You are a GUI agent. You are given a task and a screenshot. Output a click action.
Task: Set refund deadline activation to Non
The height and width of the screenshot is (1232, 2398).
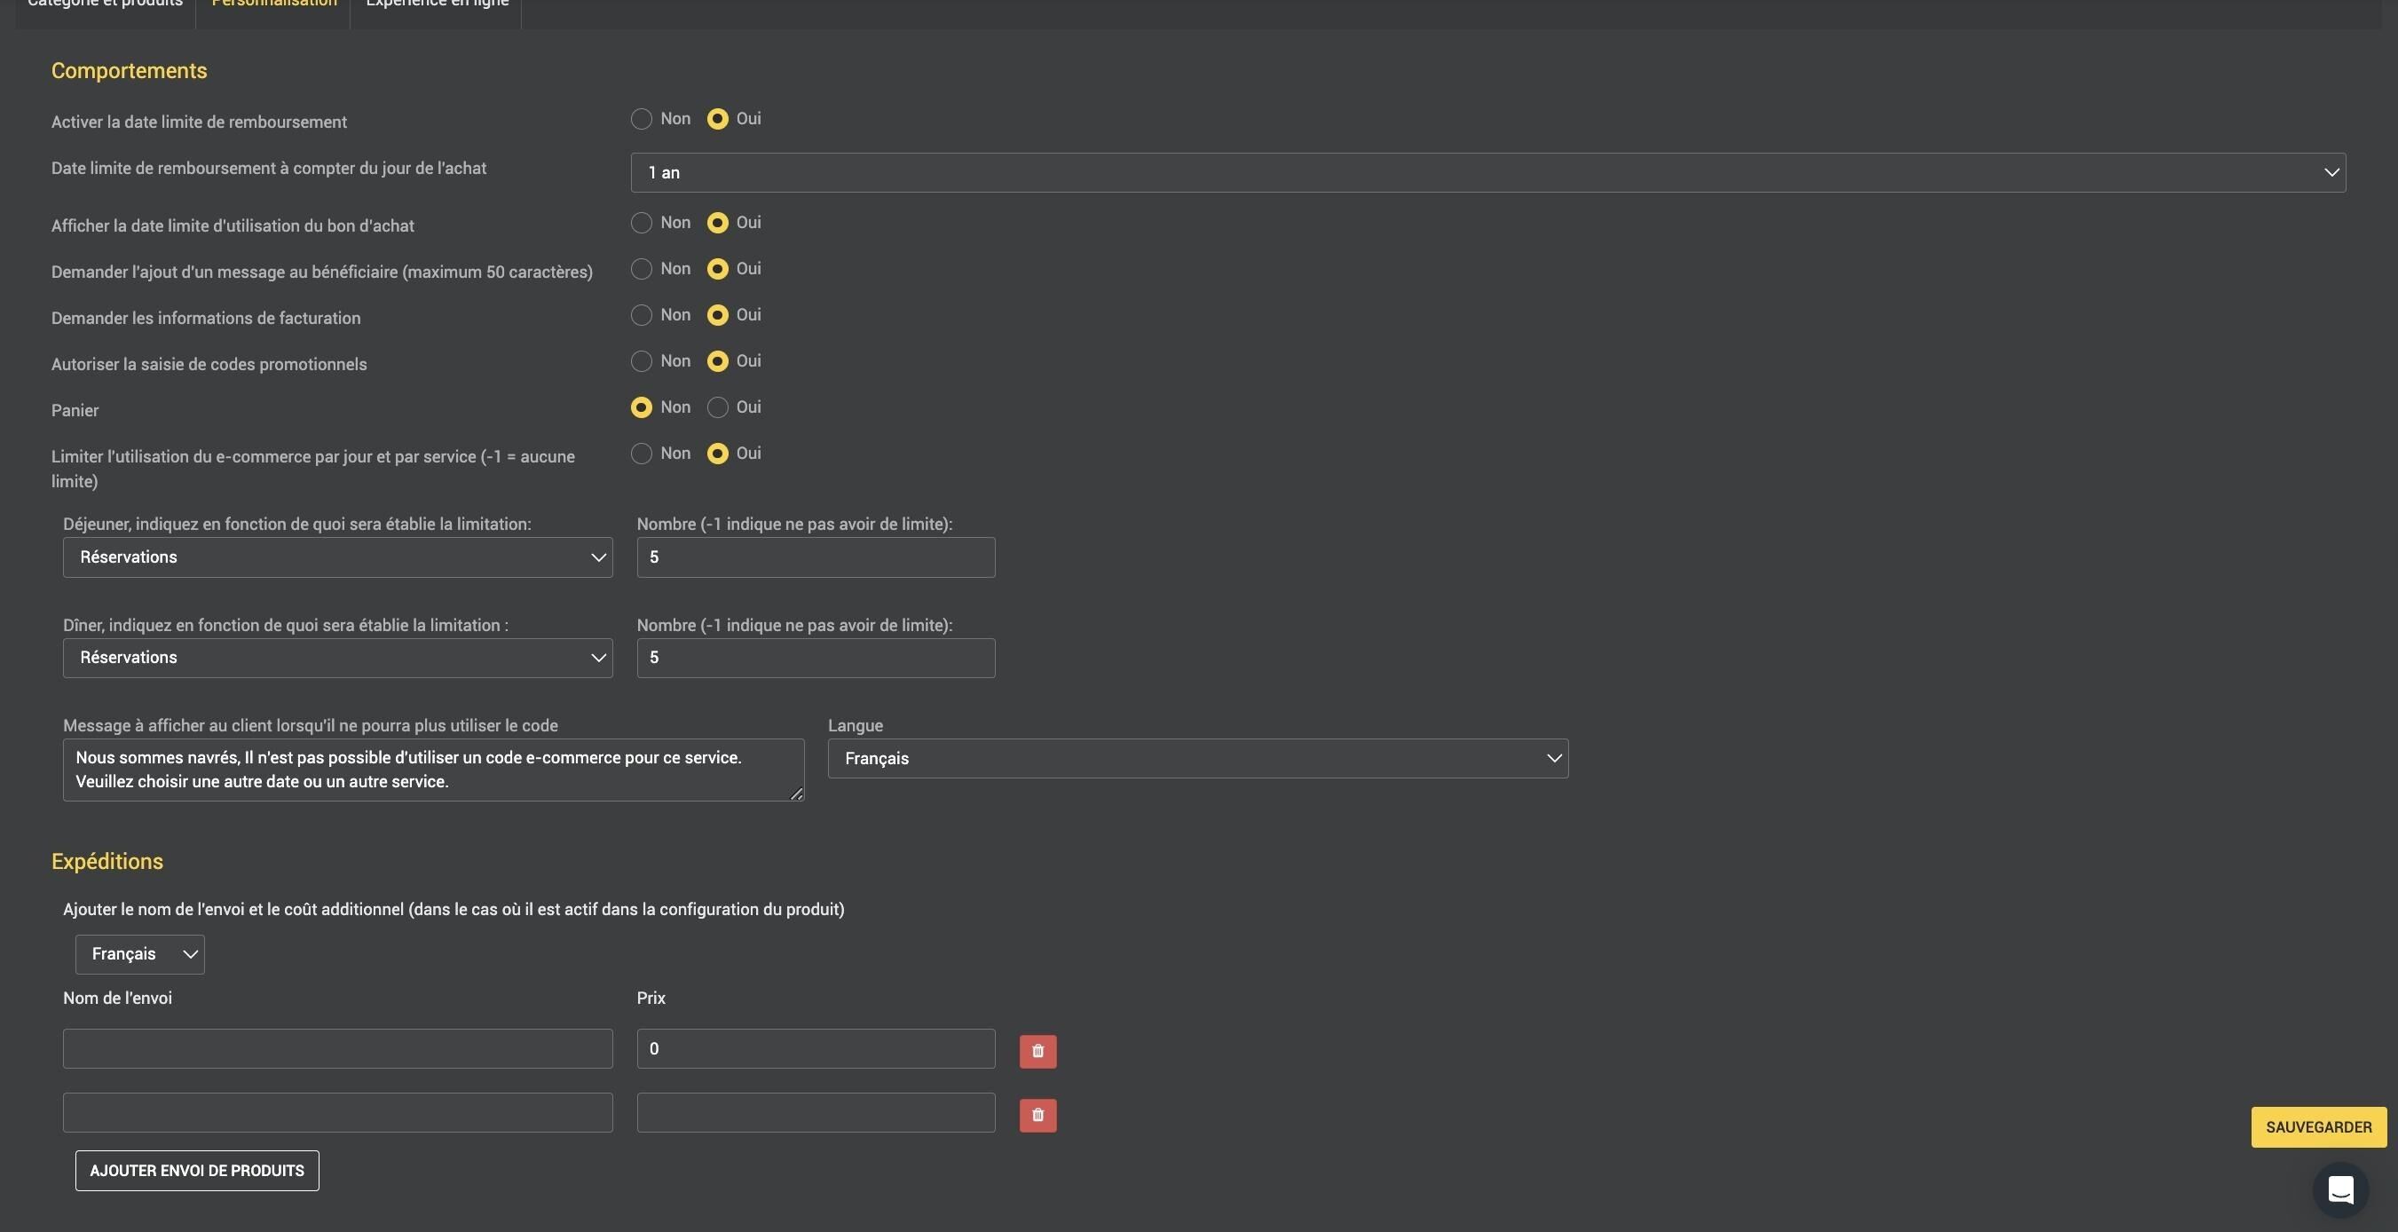[x=642, y=119]
